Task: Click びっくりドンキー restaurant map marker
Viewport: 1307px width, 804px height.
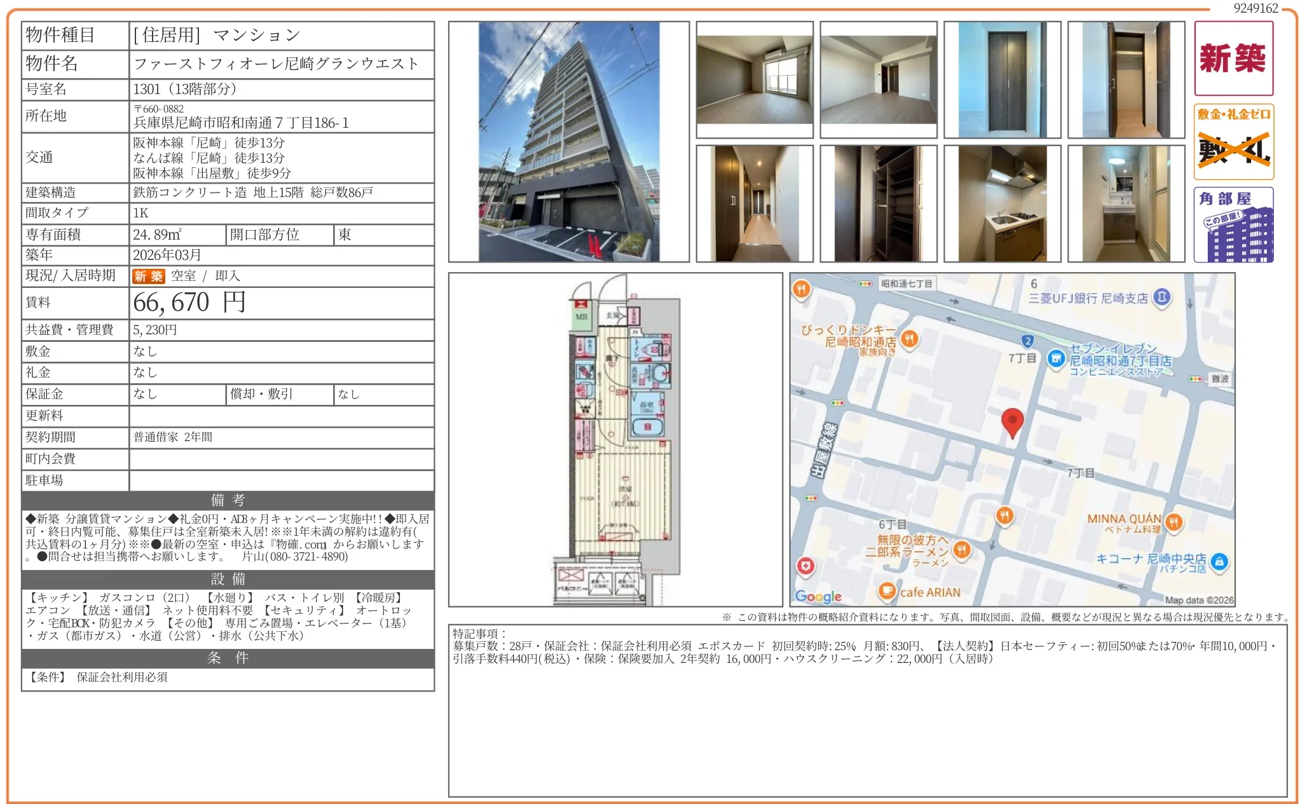Action: [910, 339]
